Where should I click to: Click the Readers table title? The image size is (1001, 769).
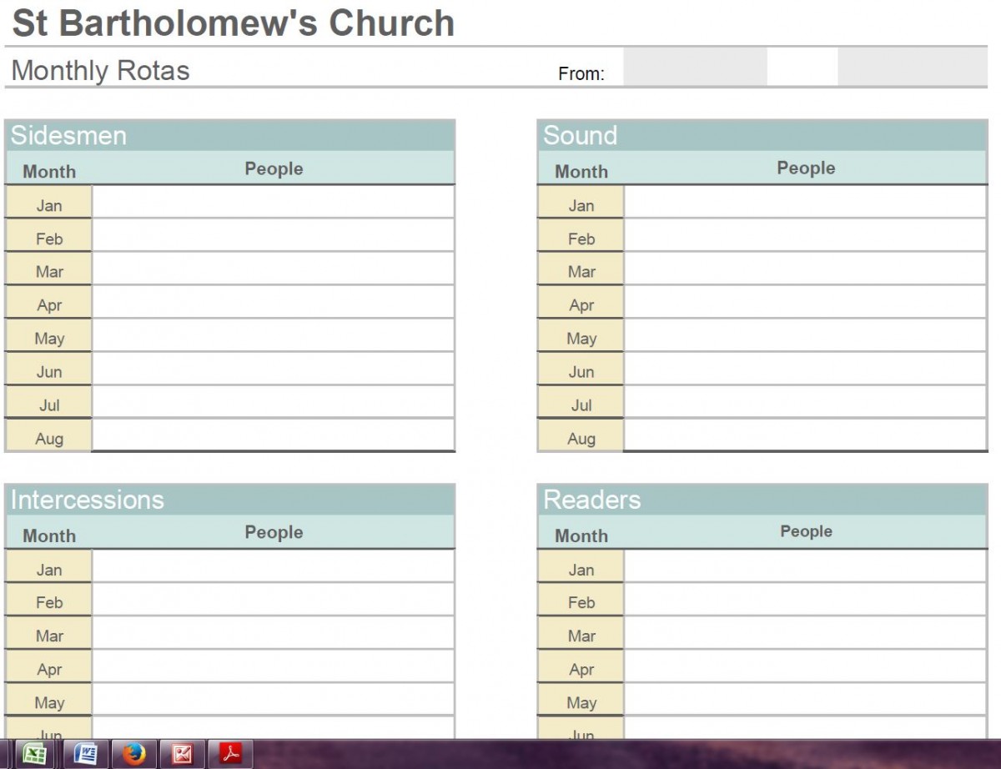click(x=592, y=500)
